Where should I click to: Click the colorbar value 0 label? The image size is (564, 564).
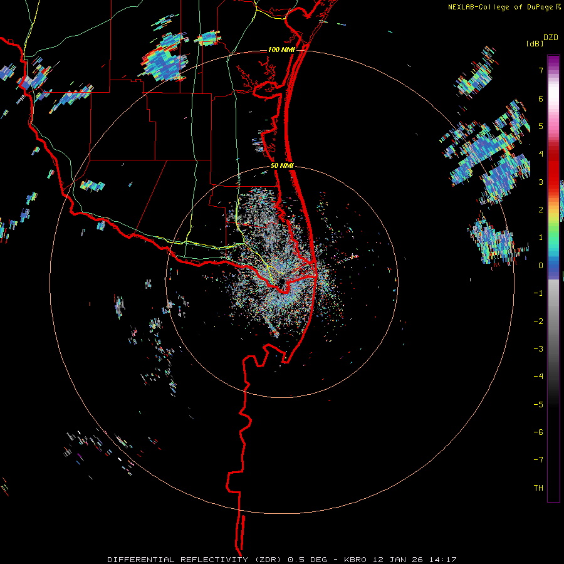[541, 266]
